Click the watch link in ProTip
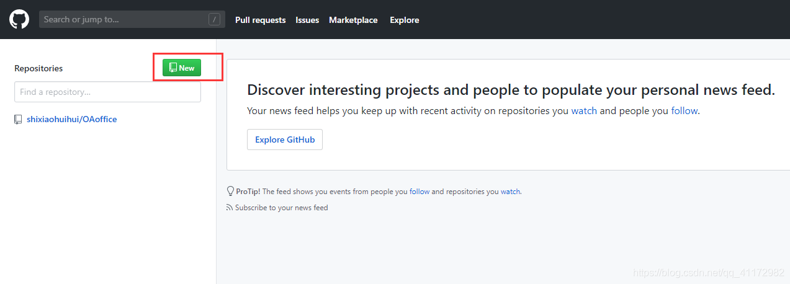Viewport: 790px width, 284px height. [511, 192]
